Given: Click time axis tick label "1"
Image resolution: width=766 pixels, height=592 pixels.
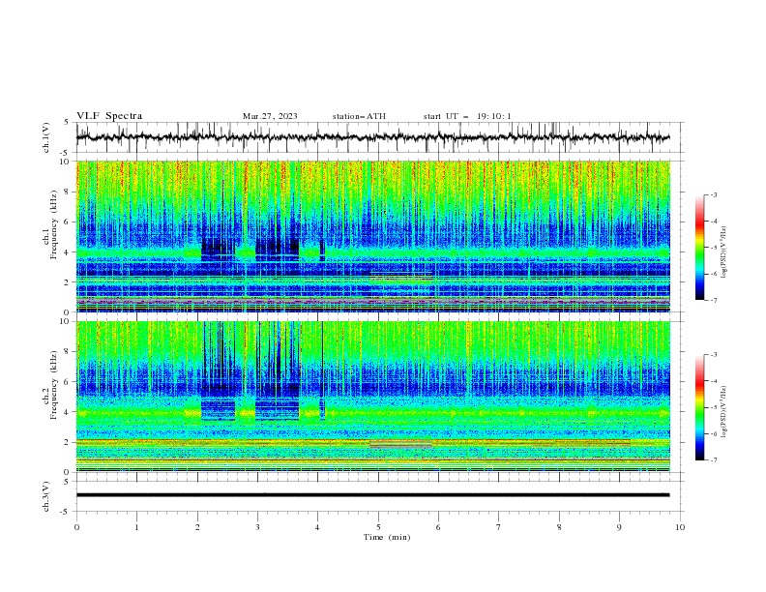Looking at the screenshot, I should coord(136,527).
